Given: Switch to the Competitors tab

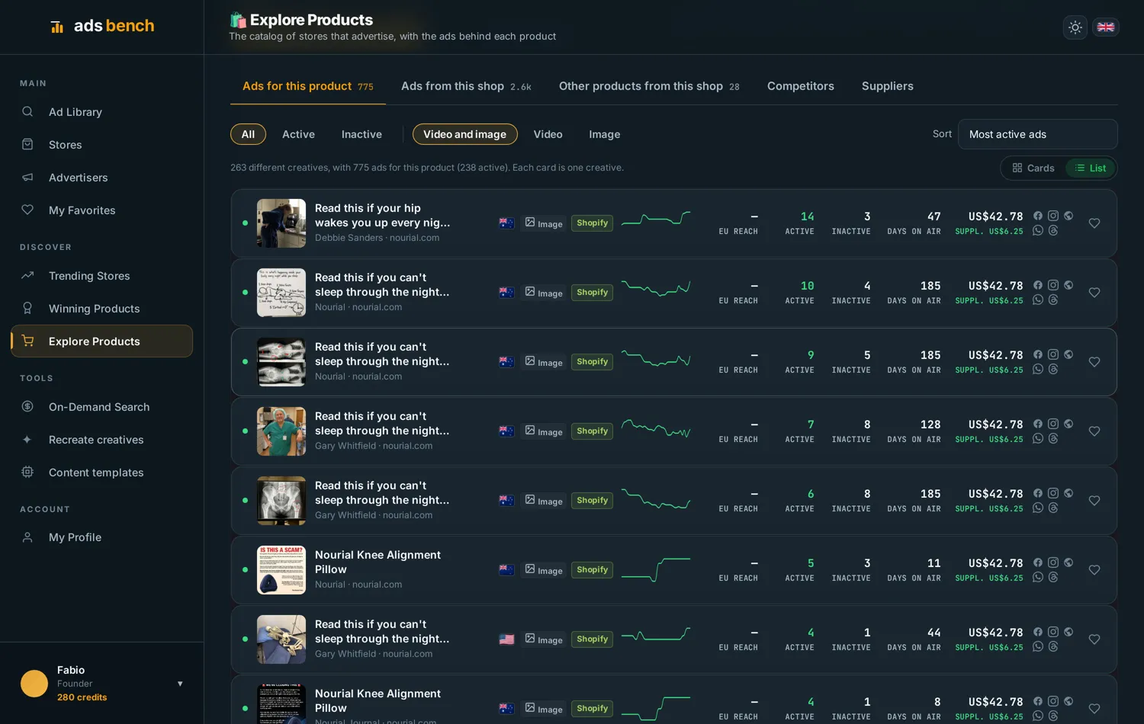Looking at the screenshot, I should [801, 86].
